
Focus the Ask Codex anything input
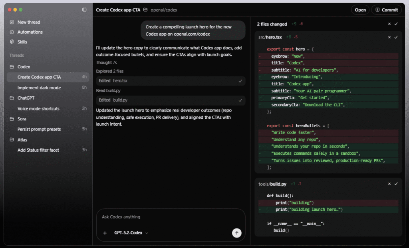click(x=168, y=217)
